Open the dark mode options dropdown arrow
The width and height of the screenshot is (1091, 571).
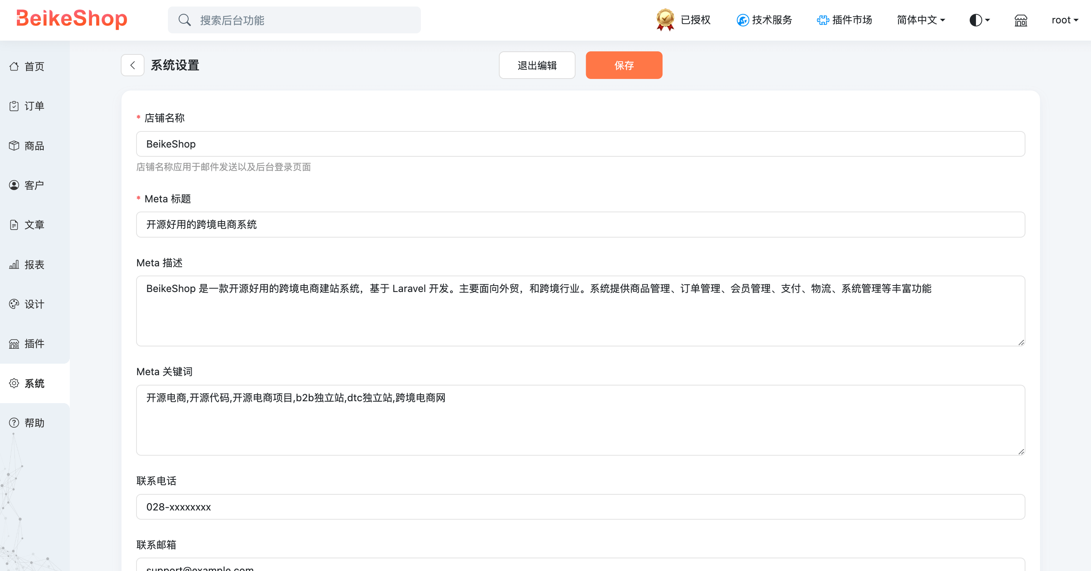tap(987, 20)
